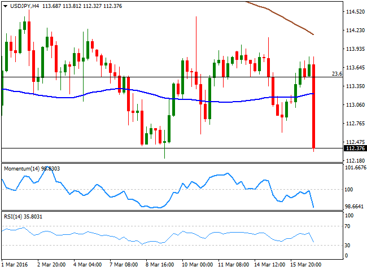Image resolution: width=367 pixels, height=271 pixels.
Task: Select the 2 Mar 20:00 time label
Action: point(51,265)
